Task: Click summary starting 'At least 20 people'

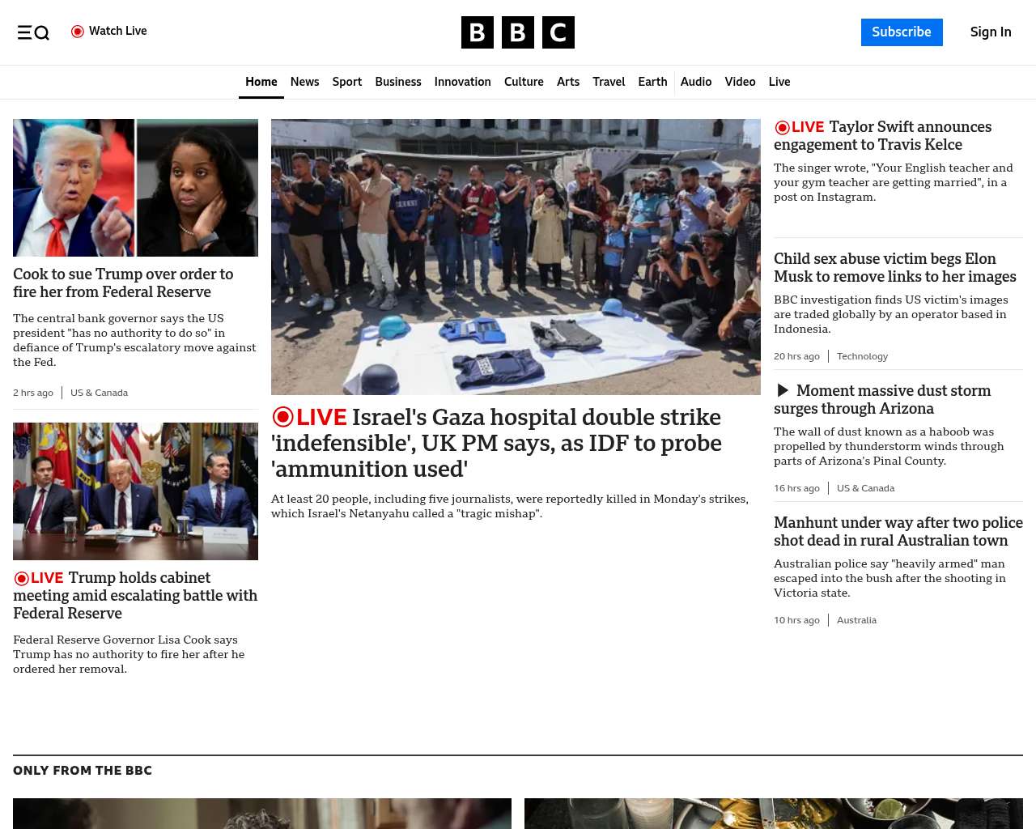Action: point(510,506)
